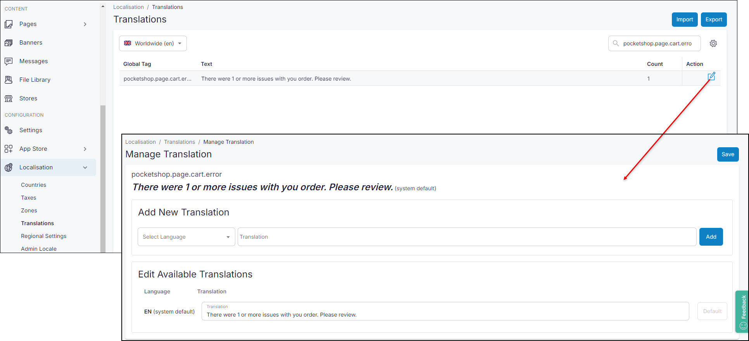Click the App Store icon

9,149
